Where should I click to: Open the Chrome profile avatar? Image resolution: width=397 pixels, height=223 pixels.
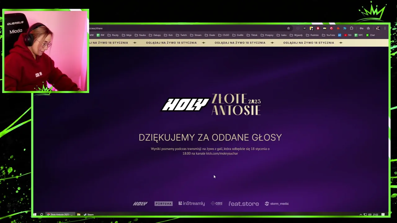pyautogui.click(x=378, y=28)
